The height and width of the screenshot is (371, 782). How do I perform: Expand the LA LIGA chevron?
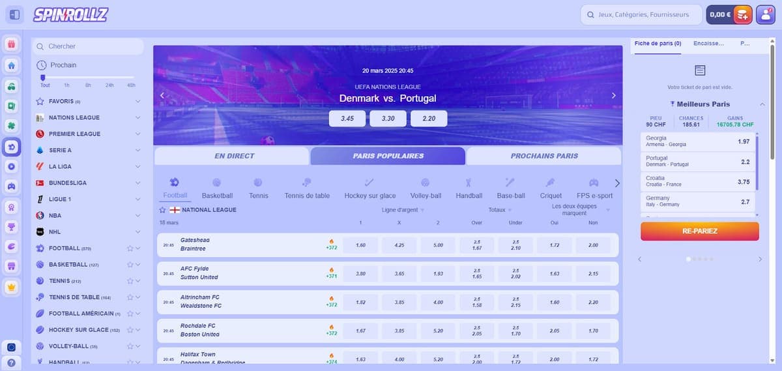(138, 167)
